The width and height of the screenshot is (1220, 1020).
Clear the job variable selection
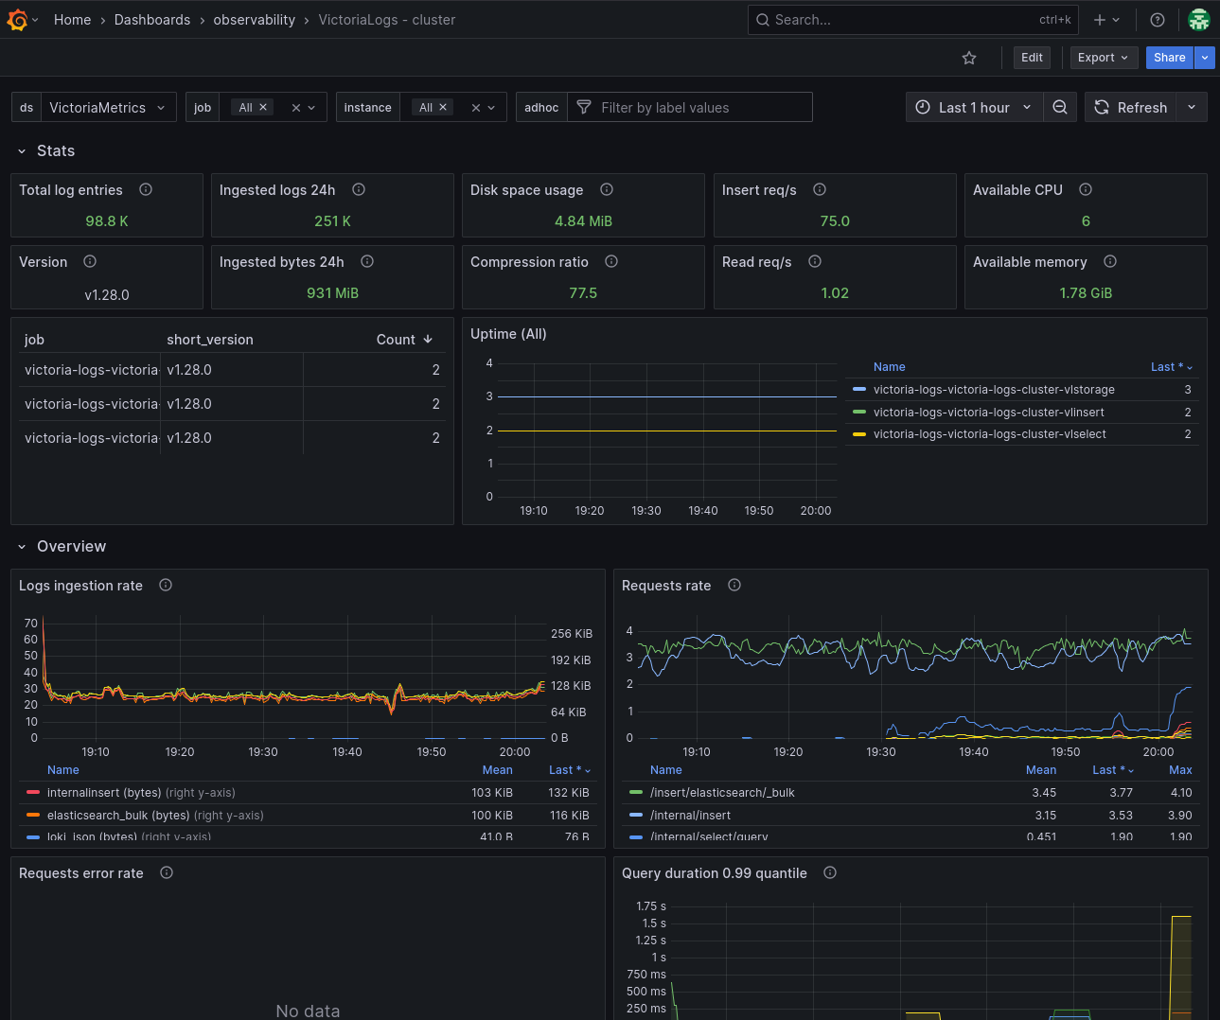[x=296, y=108]
